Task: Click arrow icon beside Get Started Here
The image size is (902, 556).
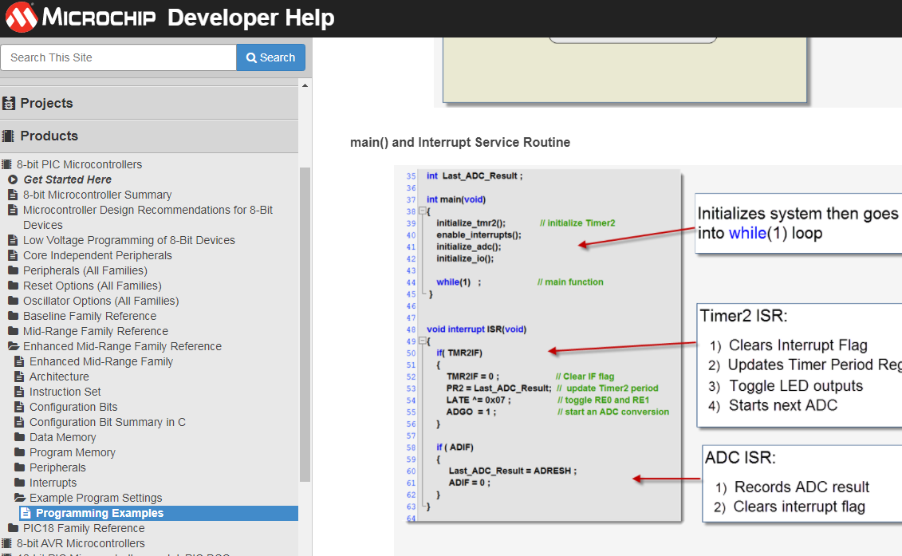Action: tap(13, 179)
